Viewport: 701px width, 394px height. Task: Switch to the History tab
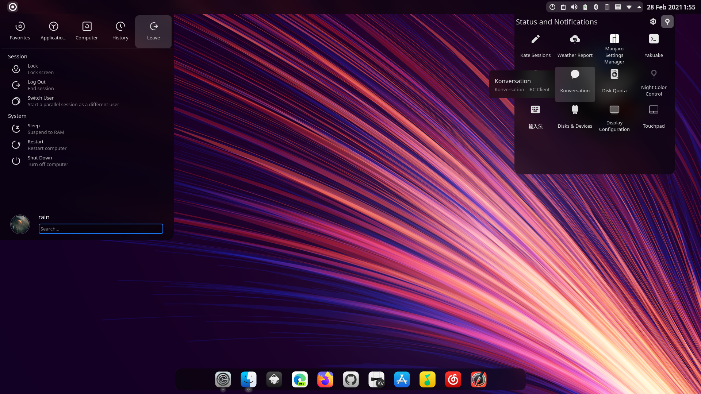click(120, 31)
